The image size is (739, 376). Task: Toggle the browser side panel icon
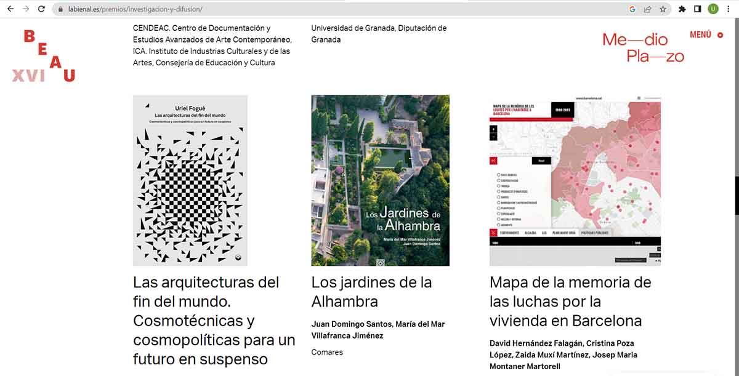698,9
